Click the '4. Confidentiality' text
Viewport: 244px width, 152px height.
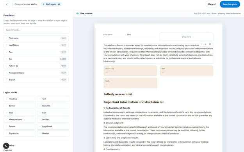(112, 149)
